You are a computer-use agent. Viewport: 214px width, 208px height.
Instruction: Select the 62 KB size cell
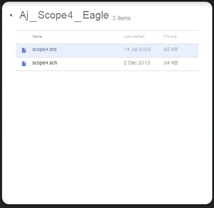click(x=171, y=49)
